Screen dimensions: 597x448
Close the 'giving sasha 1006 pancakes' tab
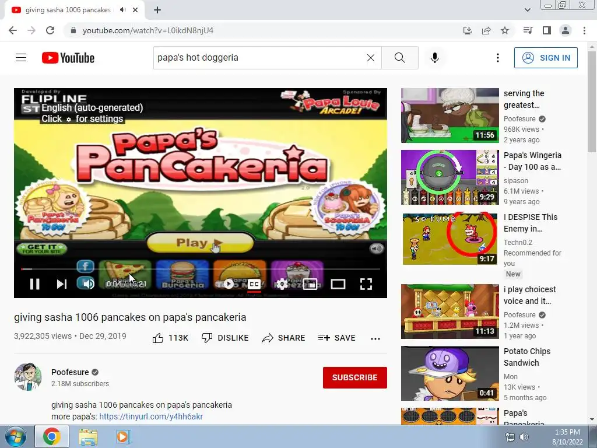point(135,10)
